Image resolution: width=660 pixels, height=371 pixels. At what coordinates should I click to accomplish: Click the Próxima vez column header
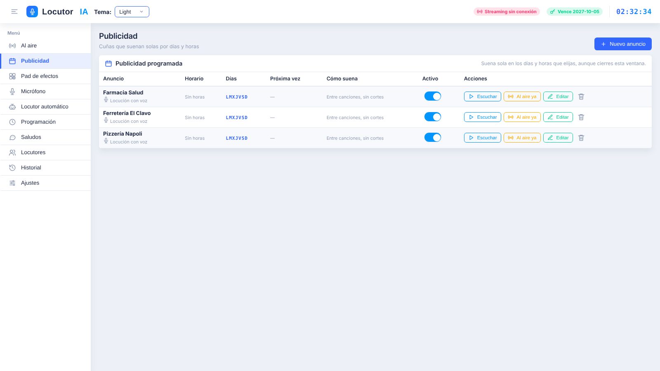[x=285, y=79]
